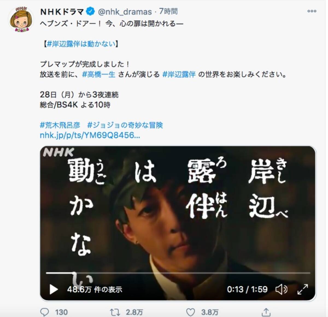Expand video to fullscreen
Screen dimensions: 328x317
tap(303, 289)
